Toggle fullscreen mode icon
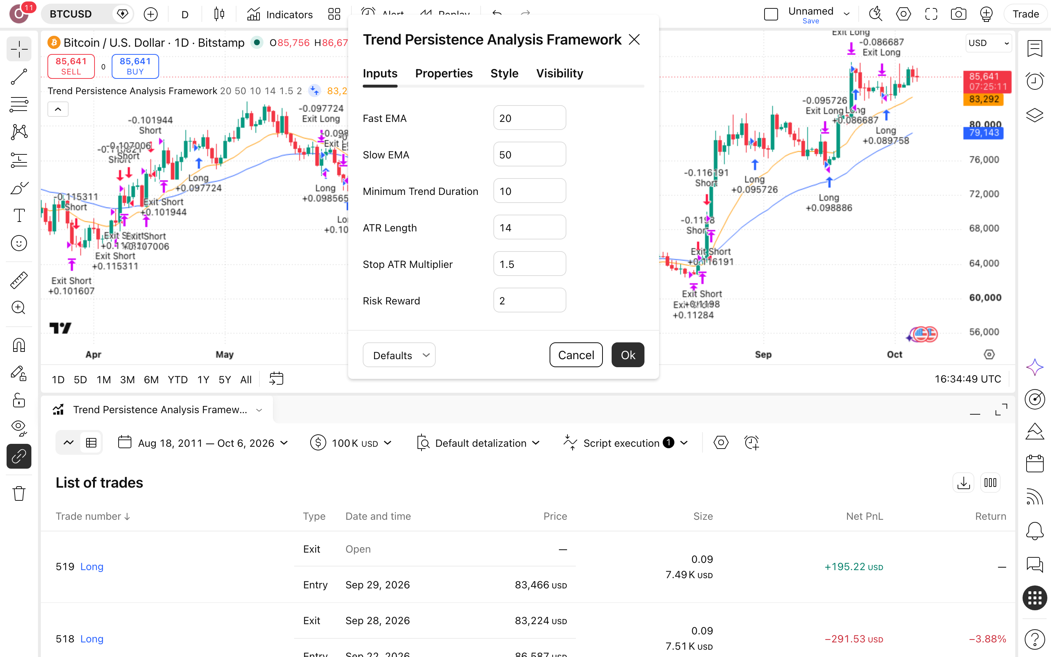This screenshot has width=1051, height=657. point(931,14)
